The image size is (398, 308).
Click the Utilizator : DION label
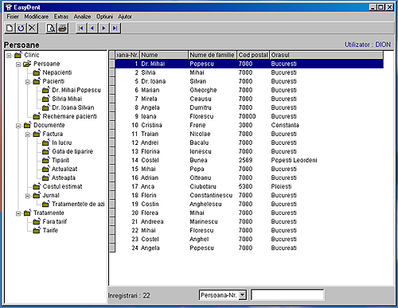tap(368, 45)
